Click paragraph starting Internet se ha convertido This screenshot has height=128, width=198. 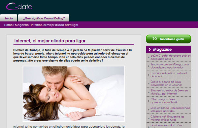[x=69, y=126]
